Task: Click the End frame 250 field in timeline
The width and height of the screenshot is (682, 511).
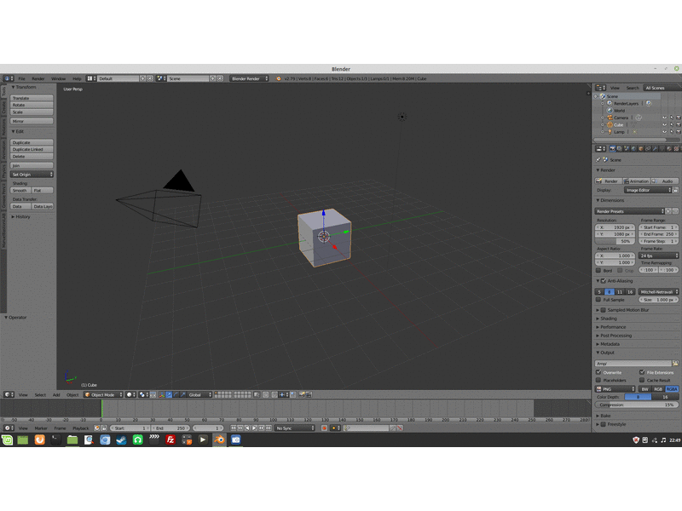Action: point(171,428)
